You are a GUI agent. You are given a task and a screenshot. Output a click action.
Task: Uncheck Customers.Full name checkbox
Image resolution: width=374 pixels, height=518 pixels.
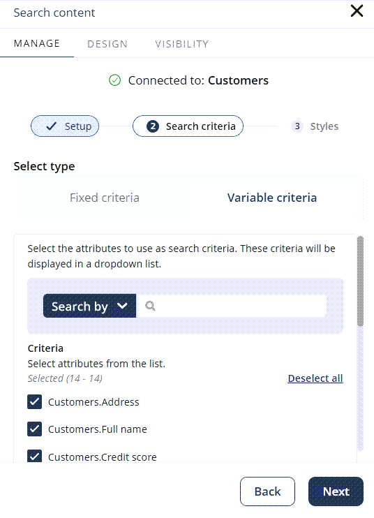34,429
